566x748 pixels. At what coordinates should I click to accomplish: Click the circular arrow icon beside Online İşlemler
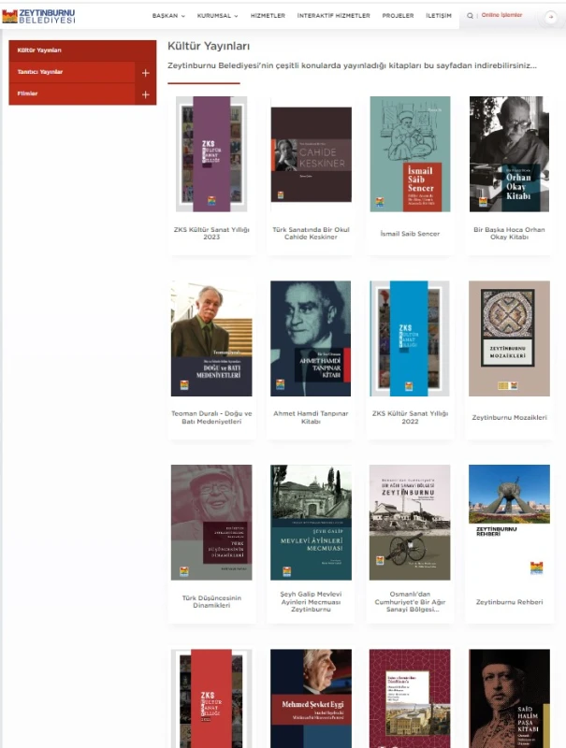(551, 17)
